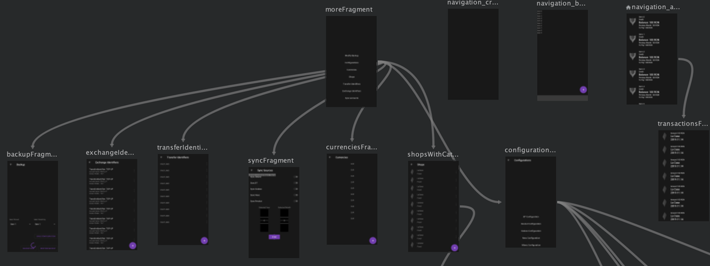Select the moreFragment destination label

pos(349,10)
